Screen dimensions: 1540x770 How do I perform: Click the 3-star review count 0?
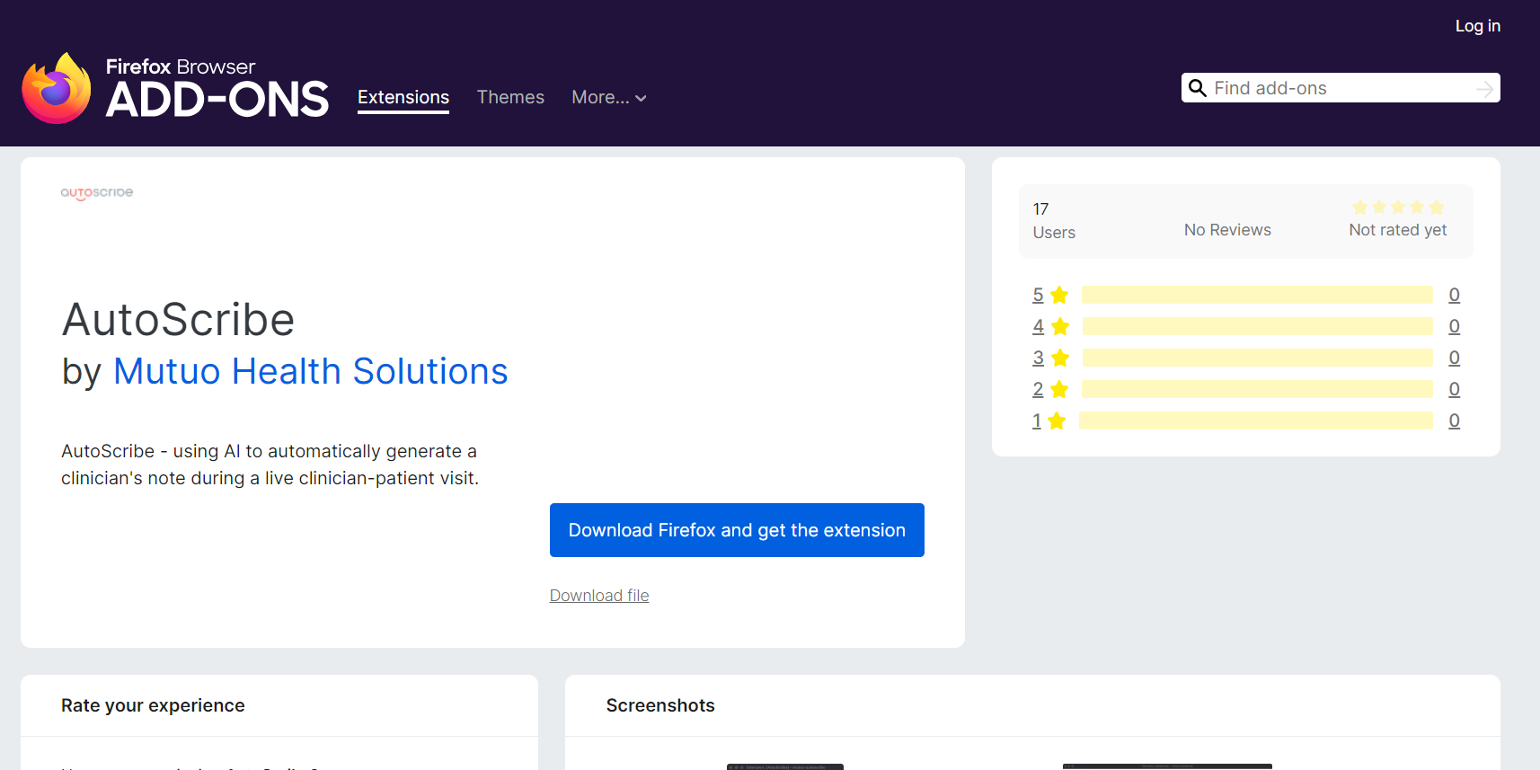[x=1455, y=358]
